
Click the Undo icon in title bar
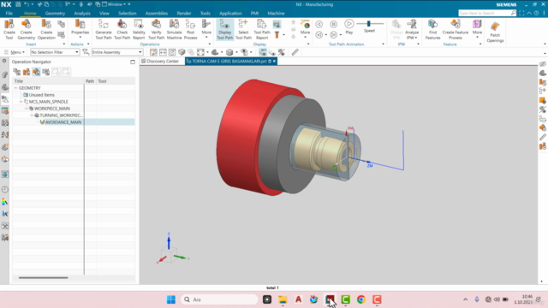27,4
